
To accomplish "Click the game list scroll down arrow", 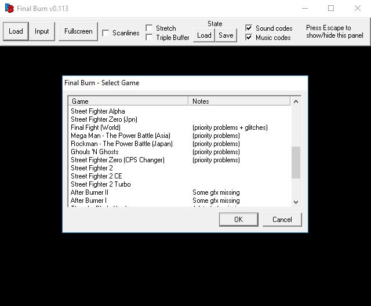I will [296, 202].
